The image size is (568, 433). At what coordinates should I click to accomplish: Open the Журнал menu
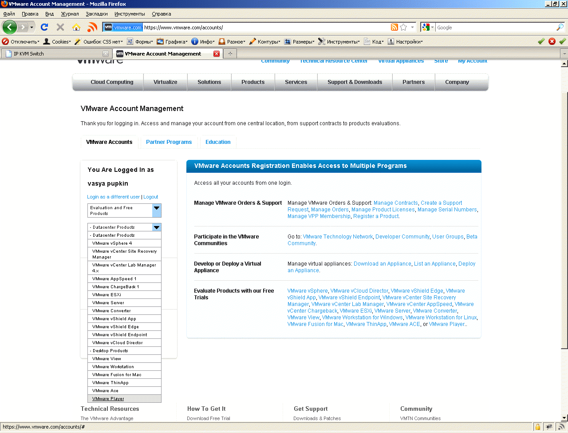point(70,14)
